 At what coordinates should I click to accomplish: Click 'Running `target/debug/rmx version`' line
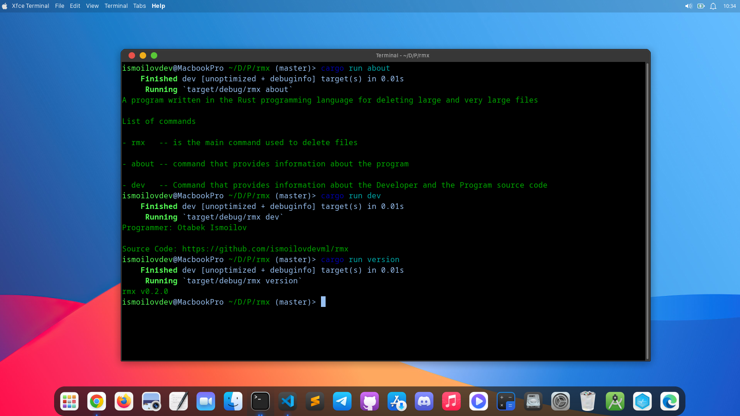tap(223, 281)
